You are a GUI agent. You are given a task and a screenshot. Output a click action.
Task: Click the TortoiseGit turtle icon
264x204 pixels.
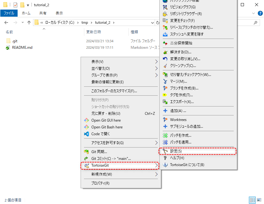pyautogui.click(x=86, y=165)
